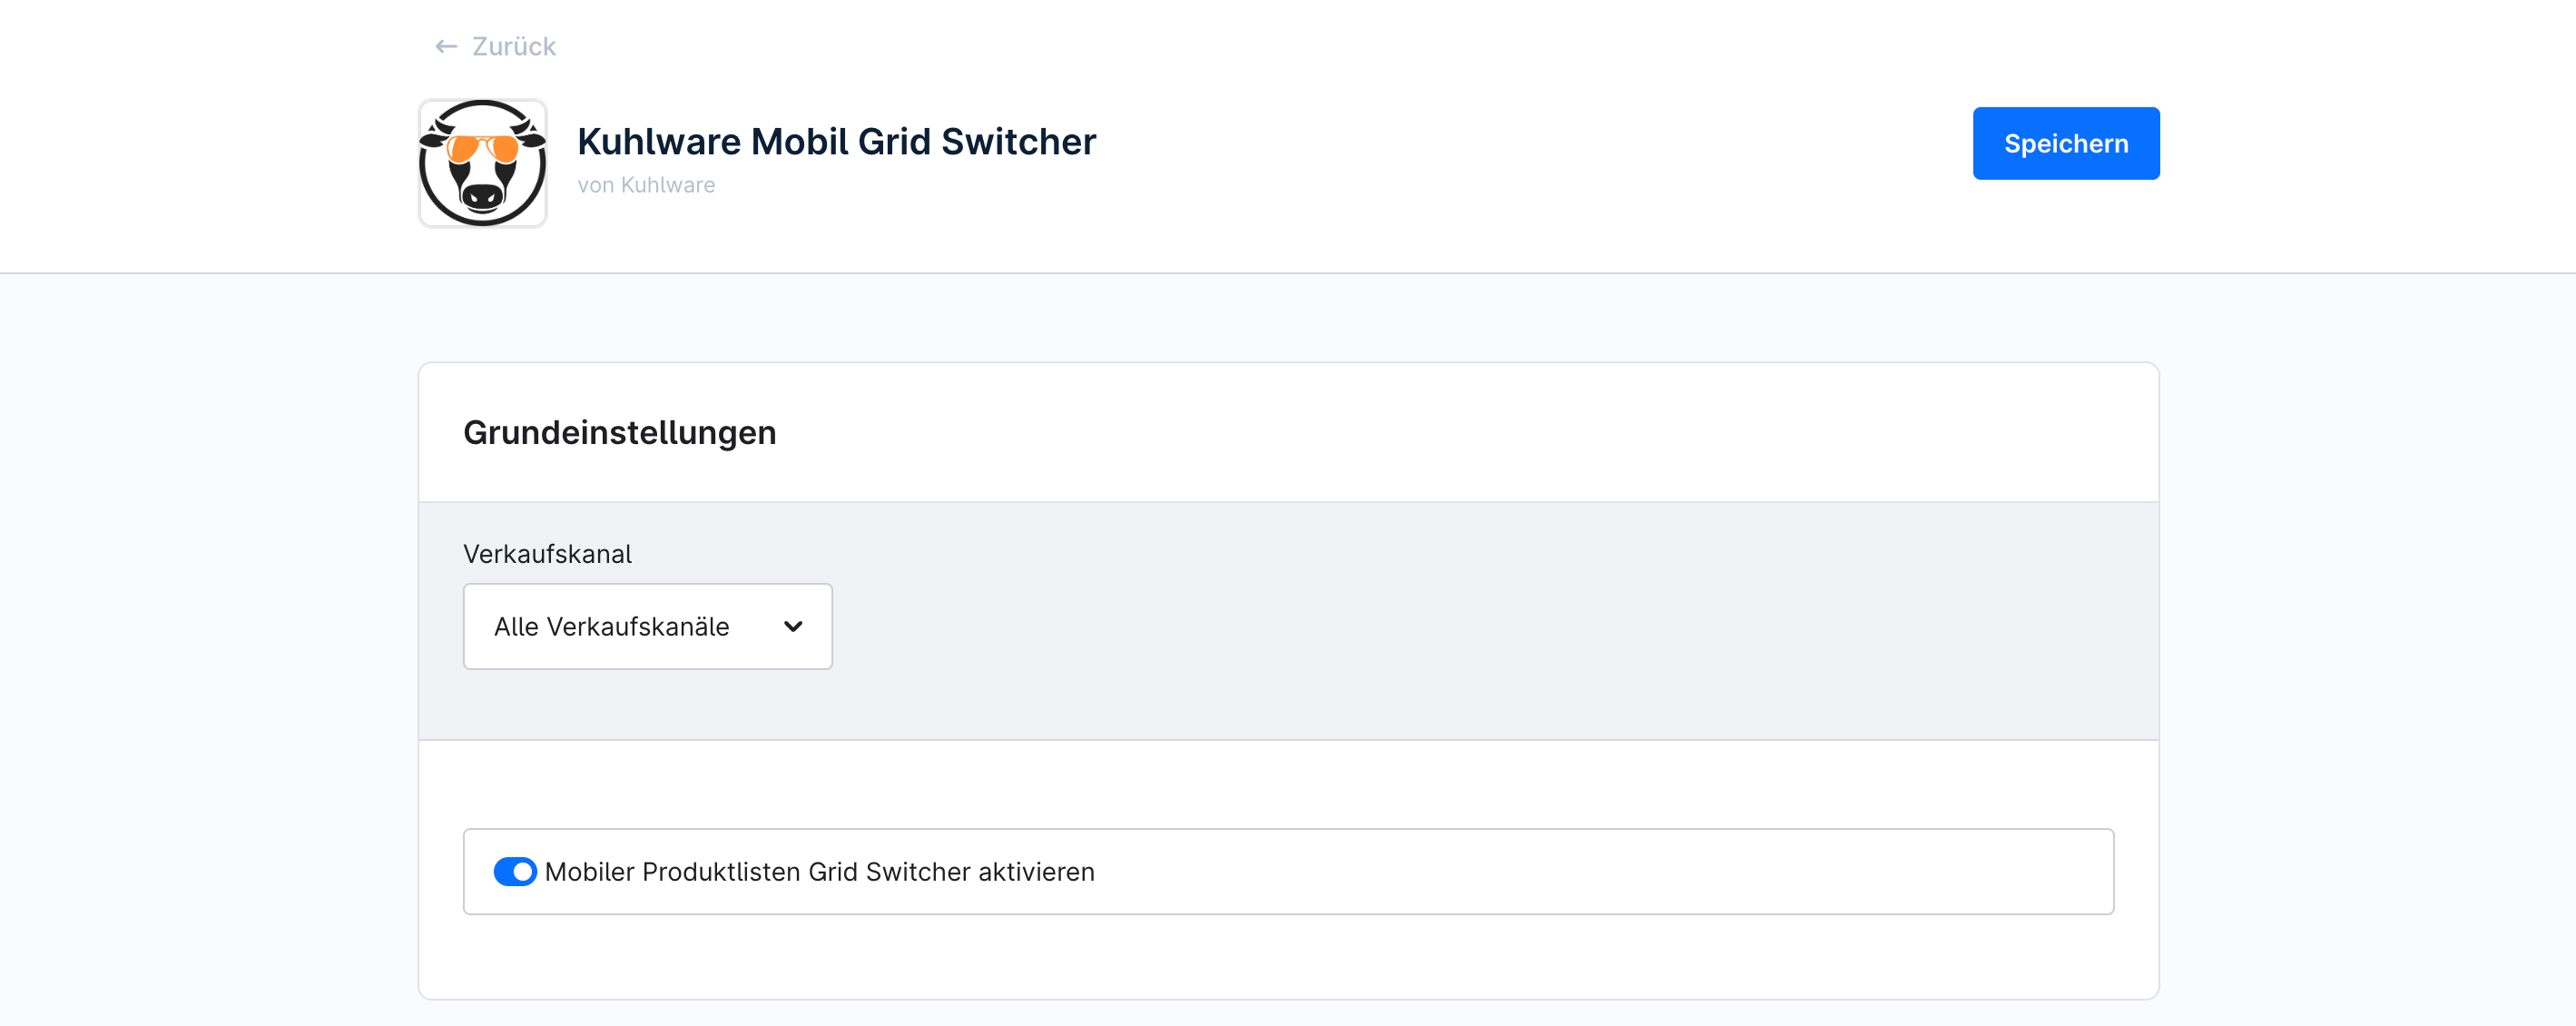2576x1026 pixels.
Task: Click empty space in the Grid Switcher toggle row
Action: pos(1600,871)
